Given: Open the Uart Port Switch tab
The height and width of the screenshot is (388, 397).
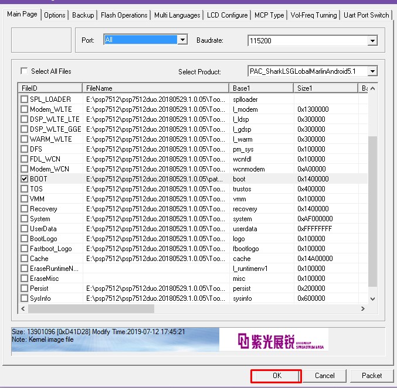Looking at the screenshot, I should (366, 15).
